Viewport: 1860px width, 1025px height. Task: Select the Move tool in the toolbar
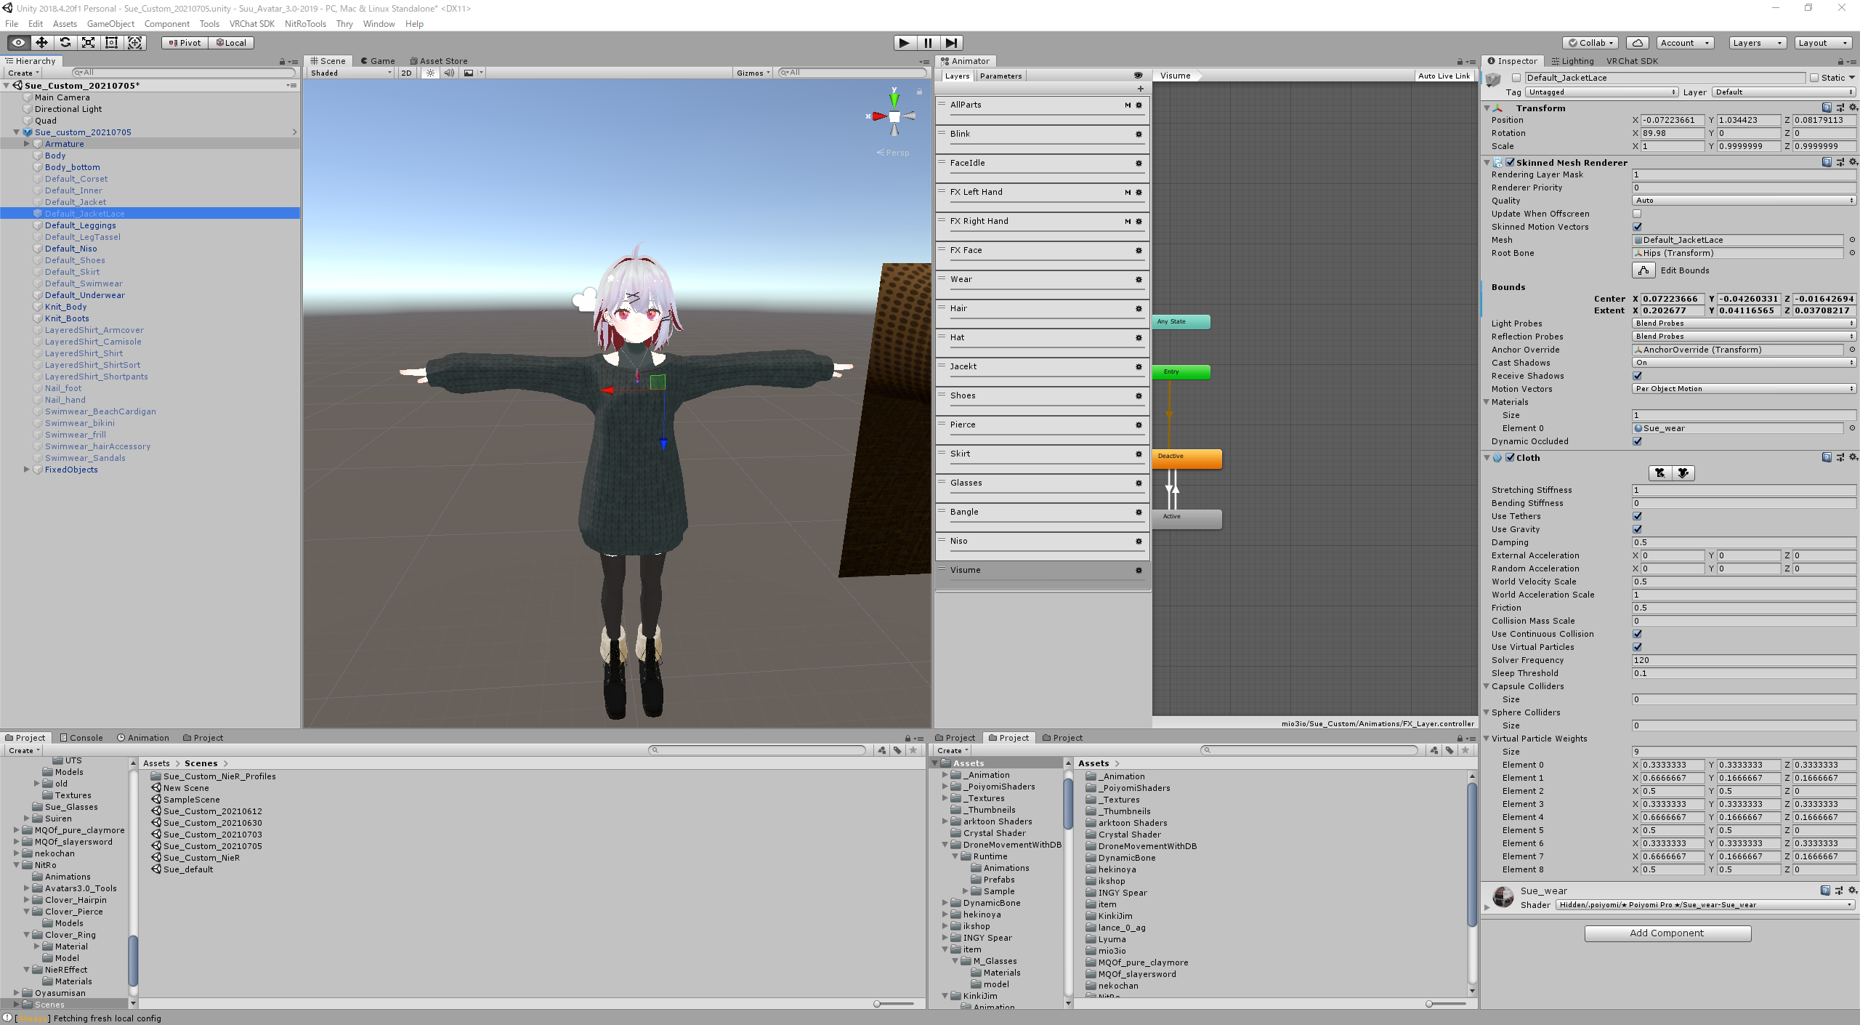[41, 42]
